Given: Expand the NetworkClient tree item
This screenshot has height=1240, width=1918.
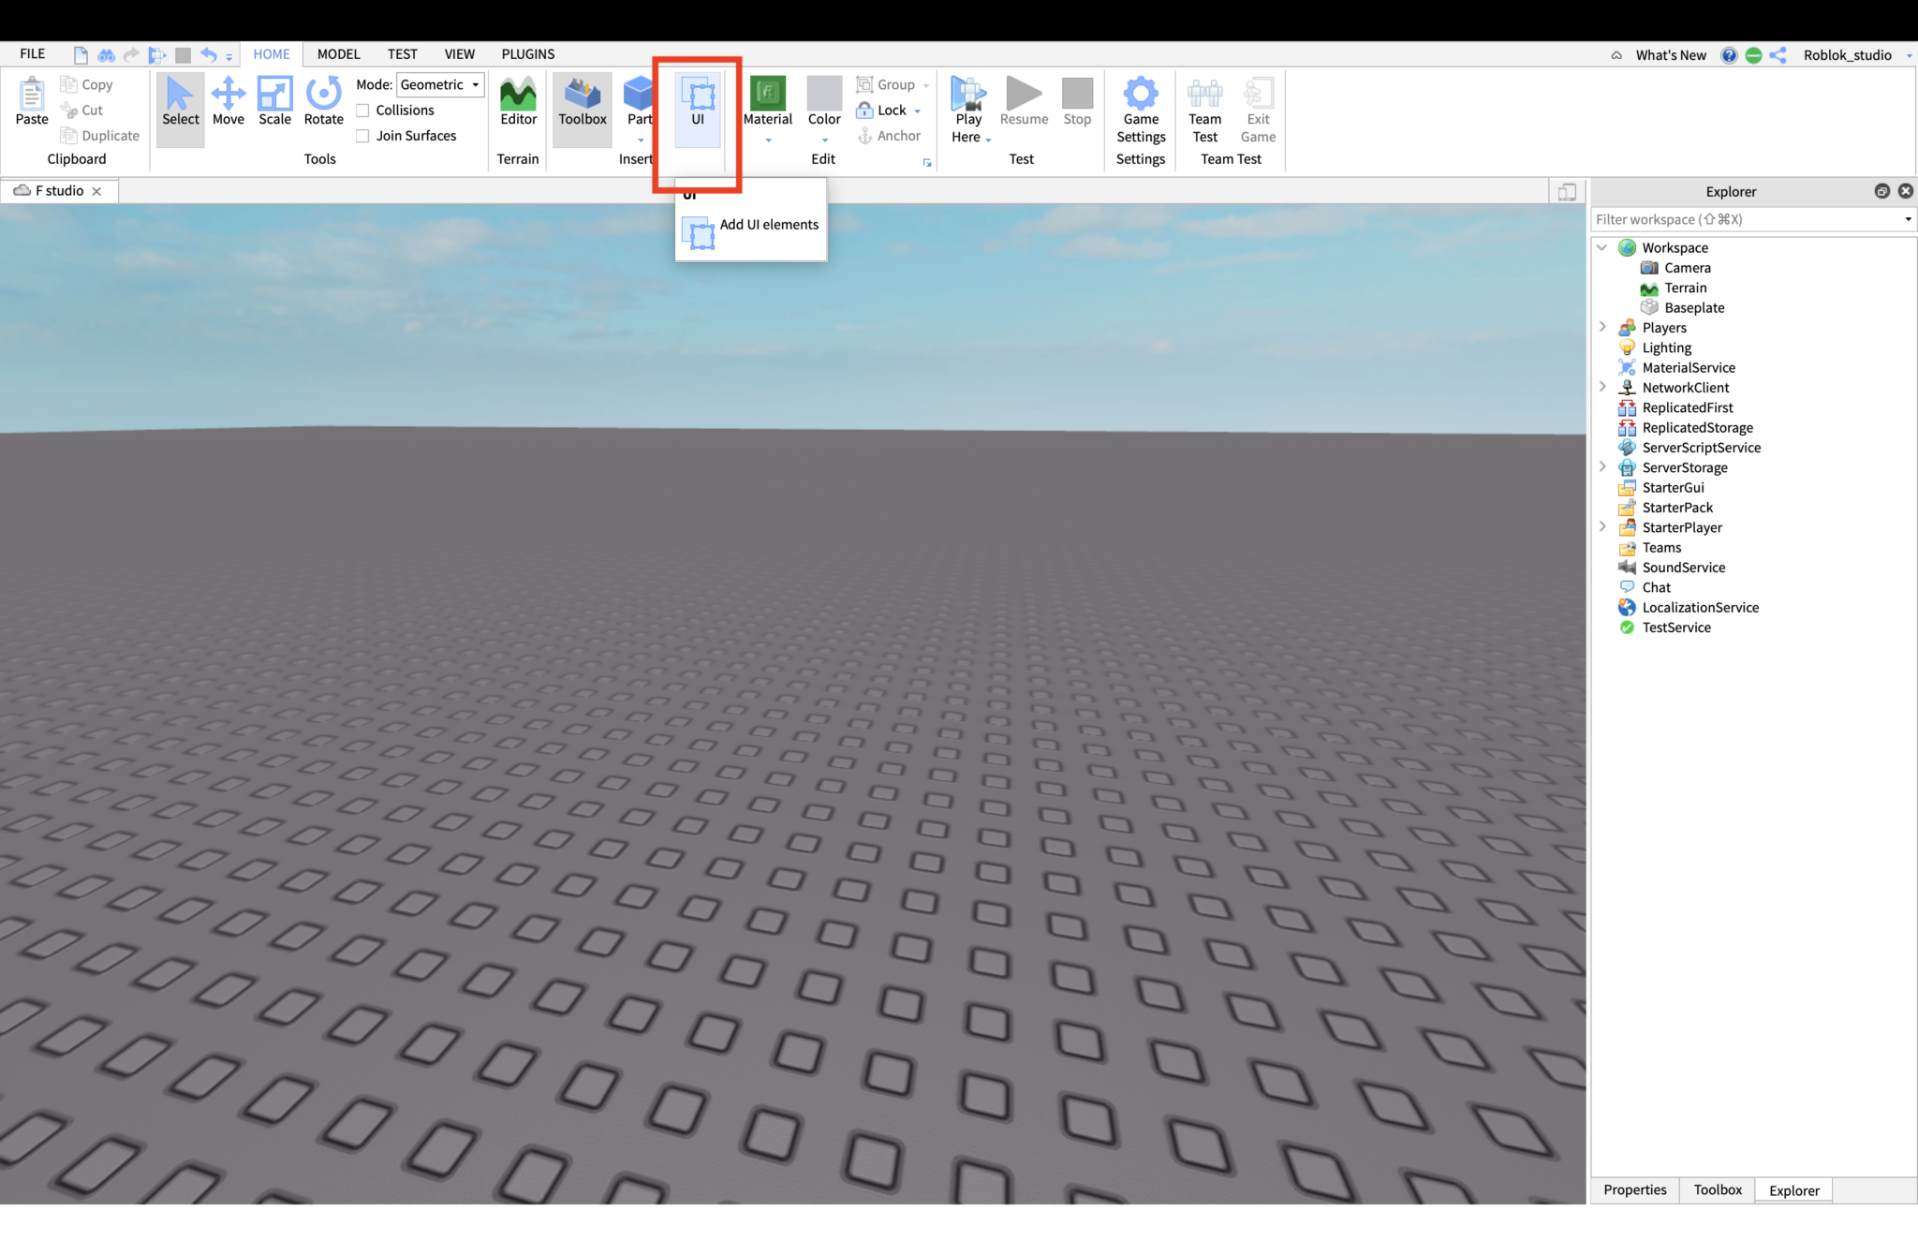Looking at the screenshot, I should pos(1603,387).
